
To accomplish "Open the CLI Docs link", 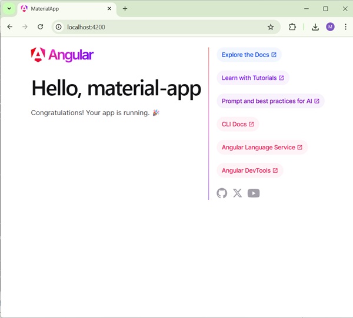I will point(238,125).
